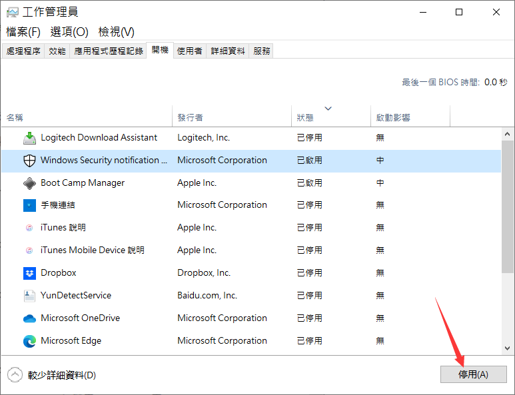Select the Microsoft Edge icon
This screenshot has height=395, width=515.
click(x=29, y=341)
